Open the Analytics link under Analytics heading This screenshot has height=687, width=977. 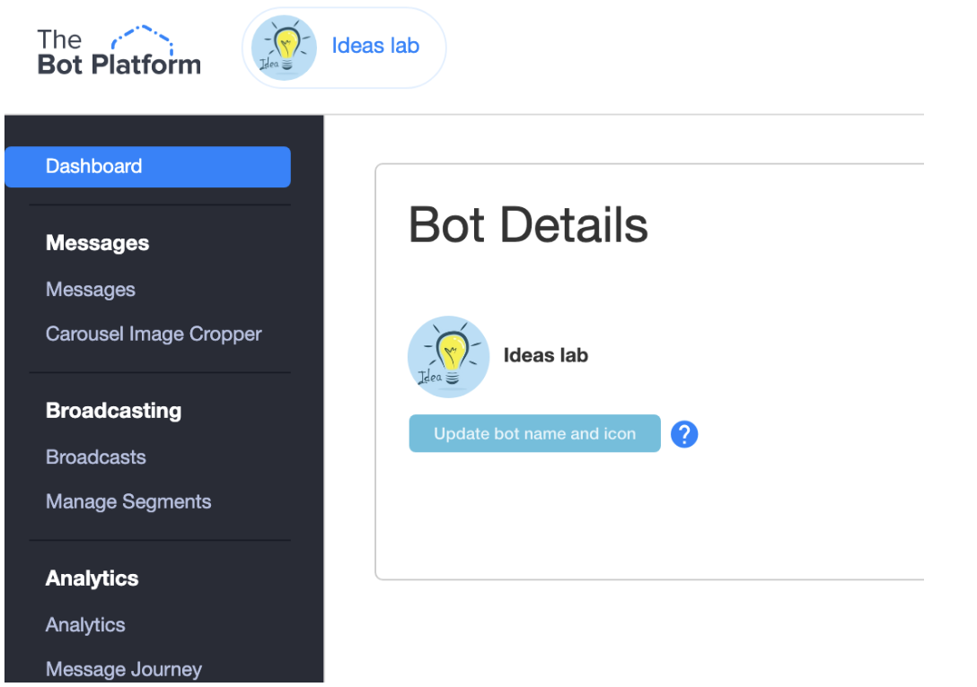(85, 625)
